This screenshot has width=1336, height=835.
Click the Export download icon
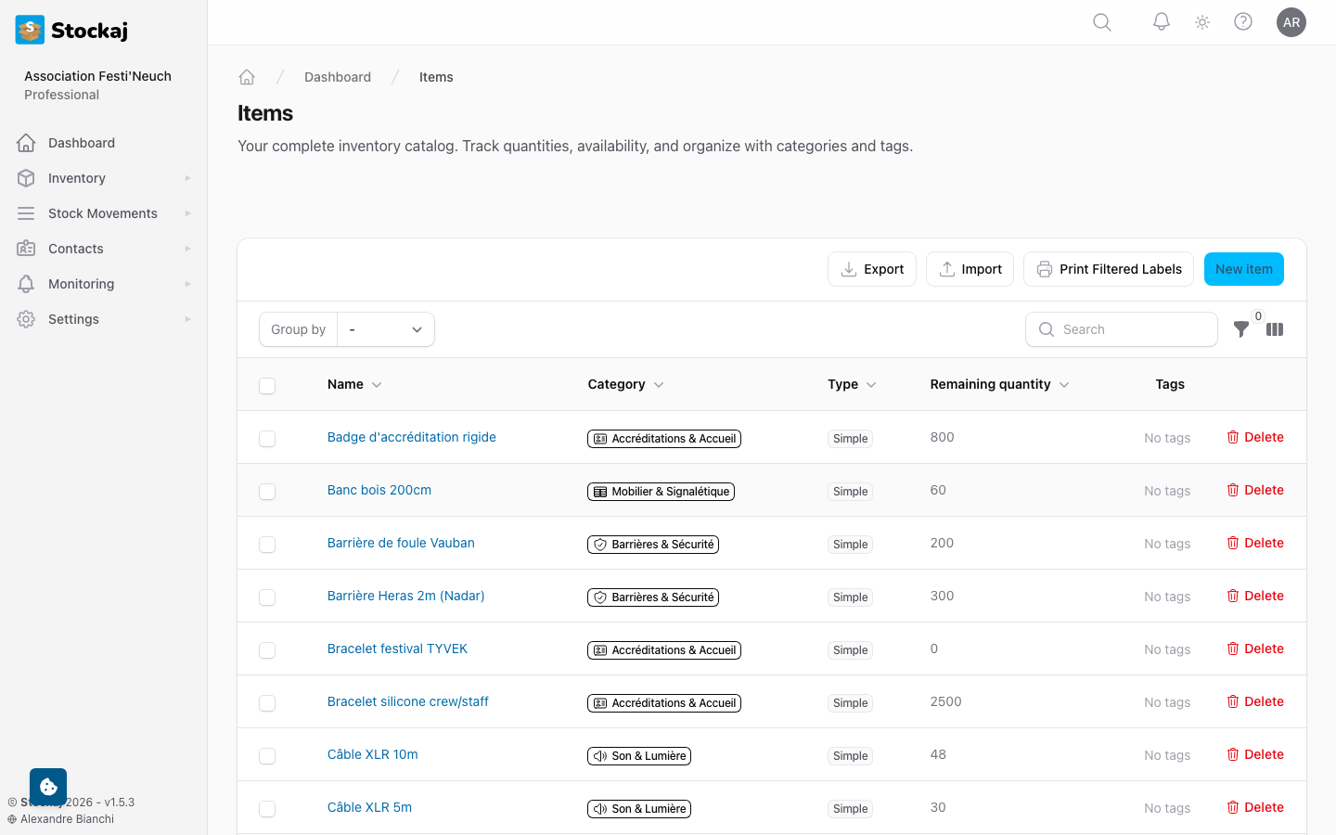point(848,269)
